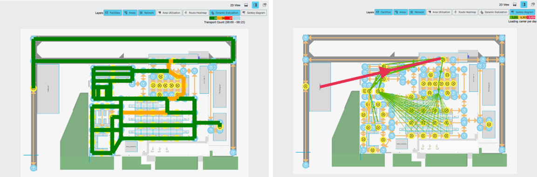Image resolution: width=537 pixels, height=177 pixels.
Task: Toggle Network layer in Transport Count view
Action: click(x=147, y=13)
